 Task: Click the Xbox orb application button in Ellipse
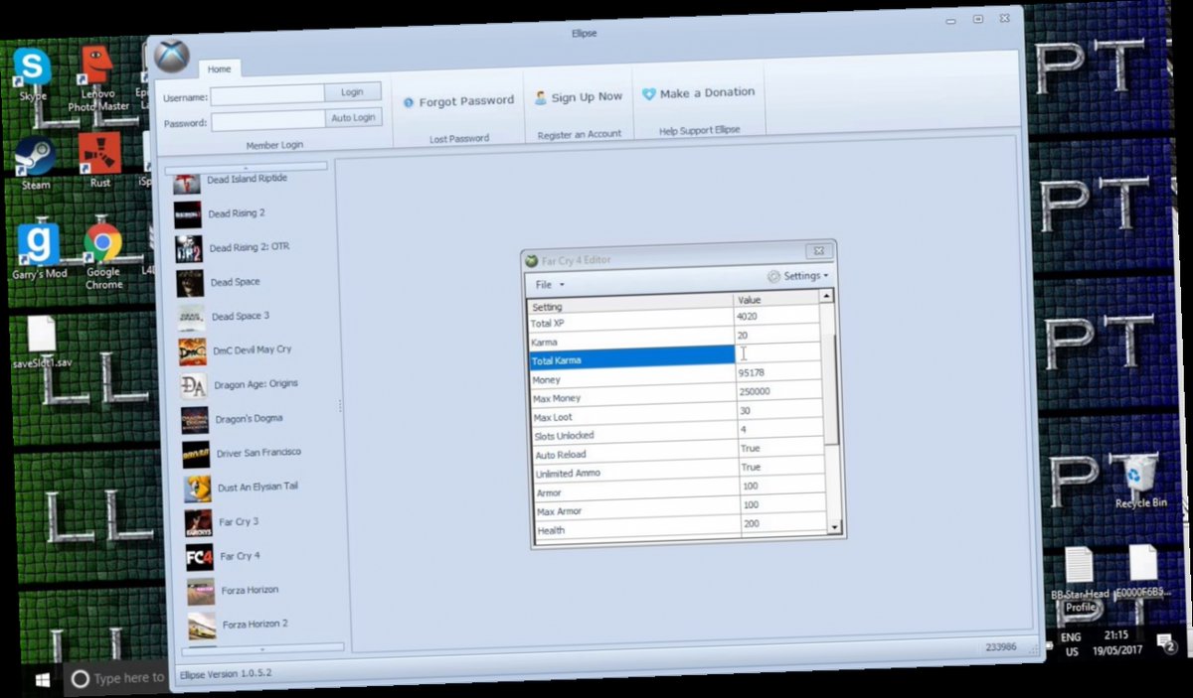(171, 56)
